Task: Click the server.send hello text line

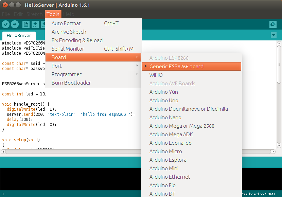Action: [x=71, y=114]
